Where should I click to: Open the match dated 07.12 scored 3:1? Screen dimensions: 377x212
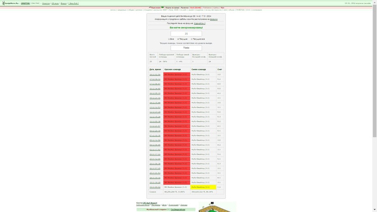click(x=155, y=135)
